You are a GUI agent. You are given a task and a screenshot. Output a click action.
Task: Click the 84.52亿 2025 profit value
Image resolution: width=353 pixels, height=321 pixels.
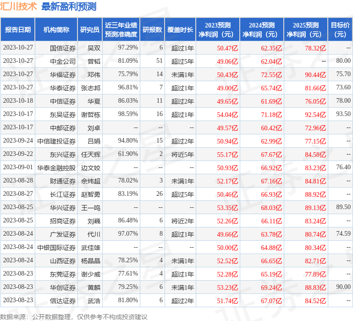315,300
